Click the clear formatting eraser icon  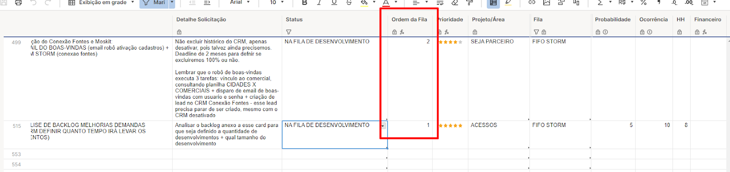(455, 2)
